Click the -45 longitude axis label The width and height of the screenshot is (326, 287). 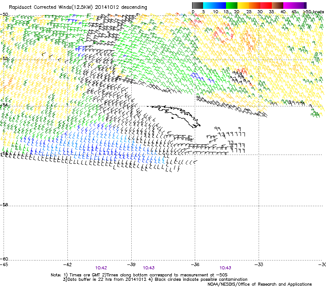[x=4, y=264]
